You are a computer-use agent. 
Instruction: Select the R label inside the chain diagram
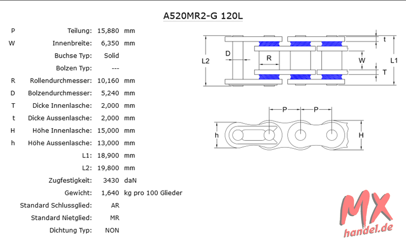pyautogui.click(x=269, y=58)
